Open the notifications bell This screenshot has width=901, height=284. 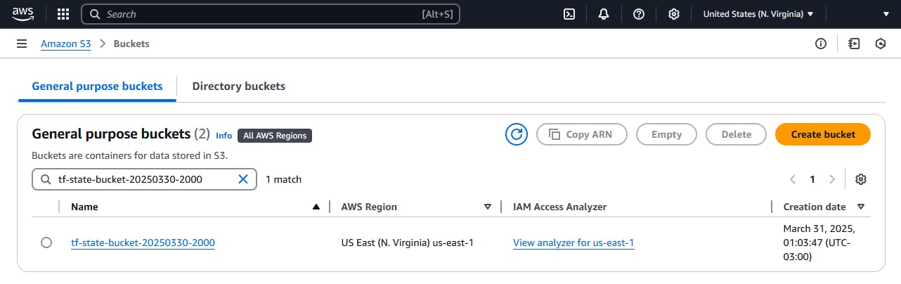coord(604,14)
